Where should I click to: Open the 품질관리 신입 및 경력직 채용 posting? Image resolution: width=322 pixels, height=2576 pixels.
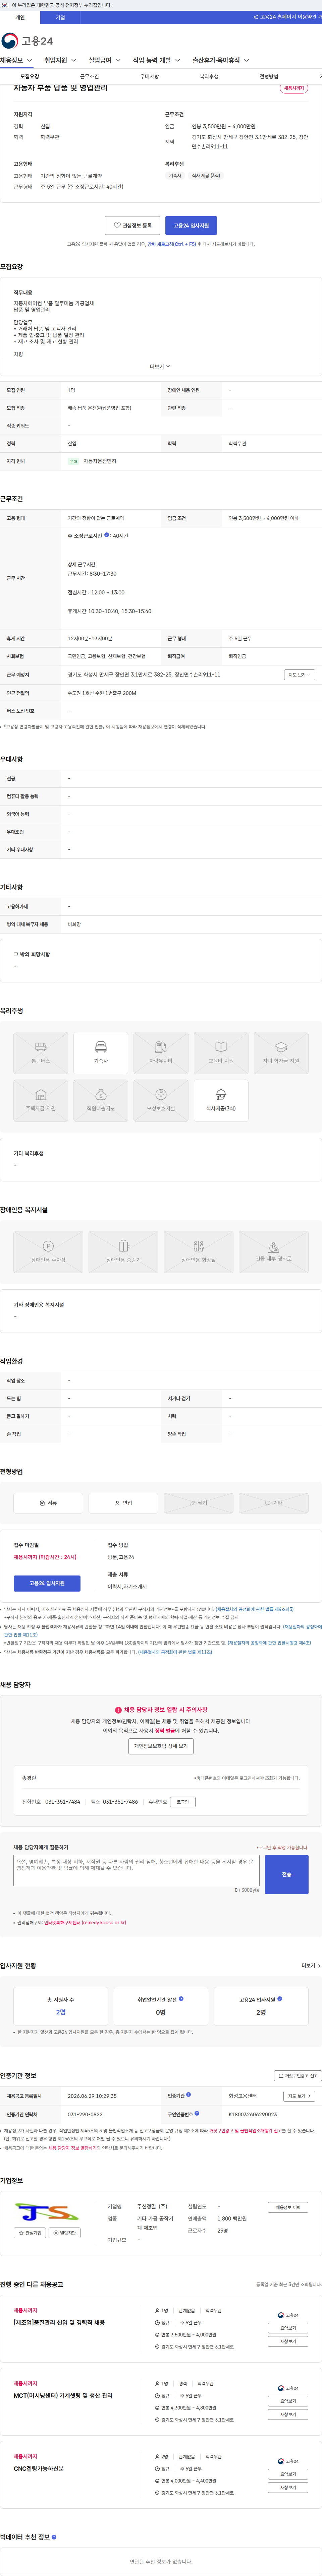(x=59, y=2323)
